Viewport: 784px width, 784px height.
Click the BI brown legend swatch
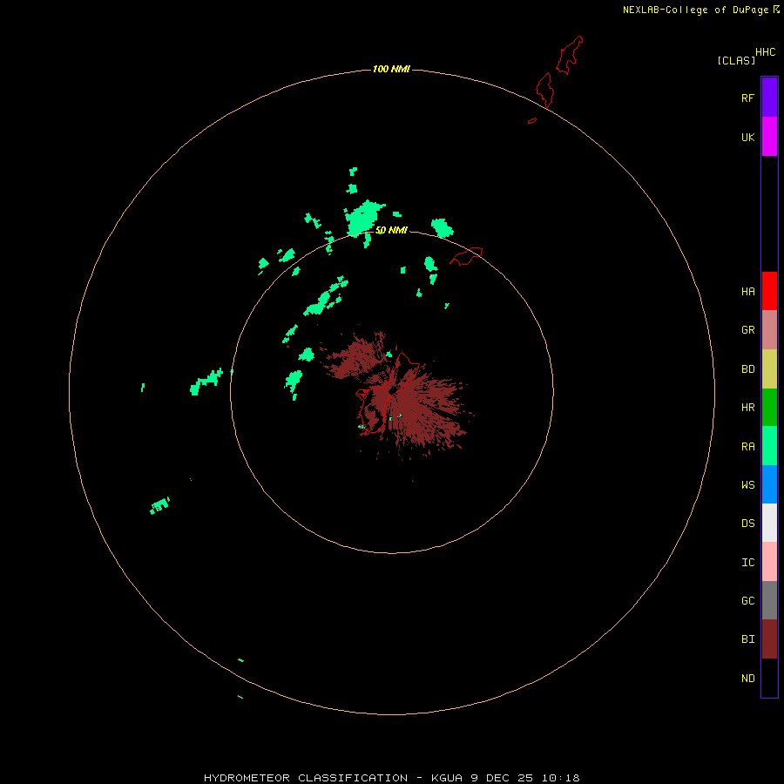pos(769,639)
